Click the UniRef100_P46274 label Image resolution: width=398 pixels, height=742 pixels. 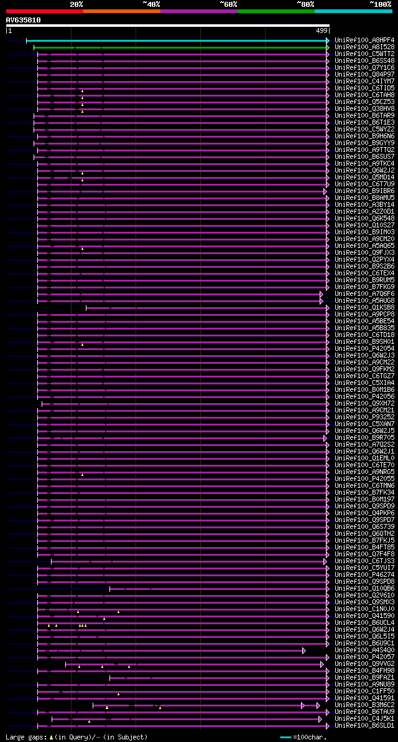click(364, 576)
